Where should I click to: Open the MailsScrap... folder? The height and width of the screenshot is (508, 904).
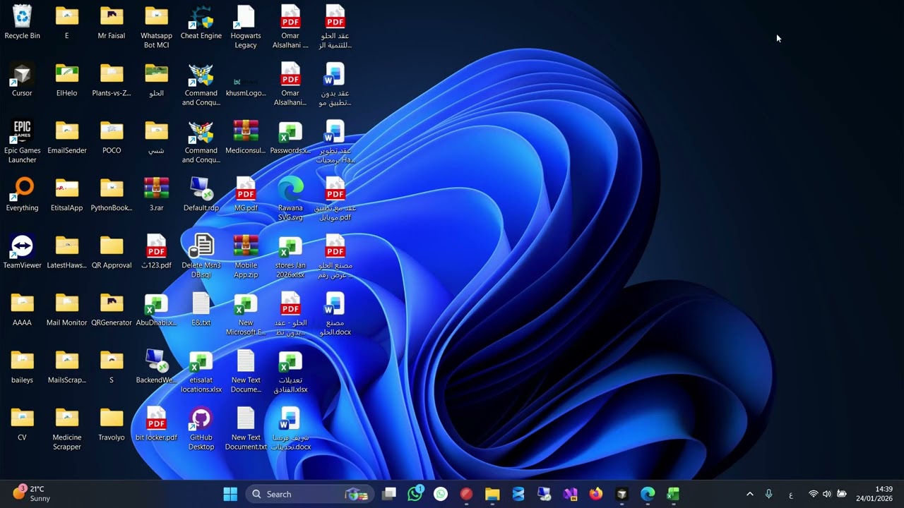[x=67, y=367]
